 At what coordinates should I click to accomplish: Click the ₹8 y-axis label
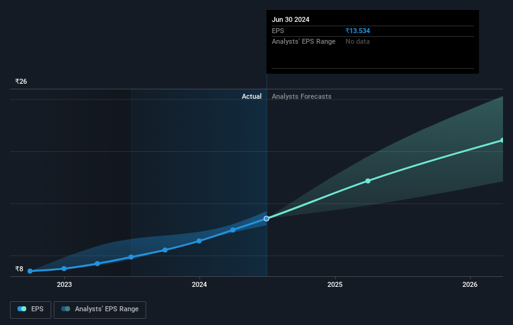[19, 269]
